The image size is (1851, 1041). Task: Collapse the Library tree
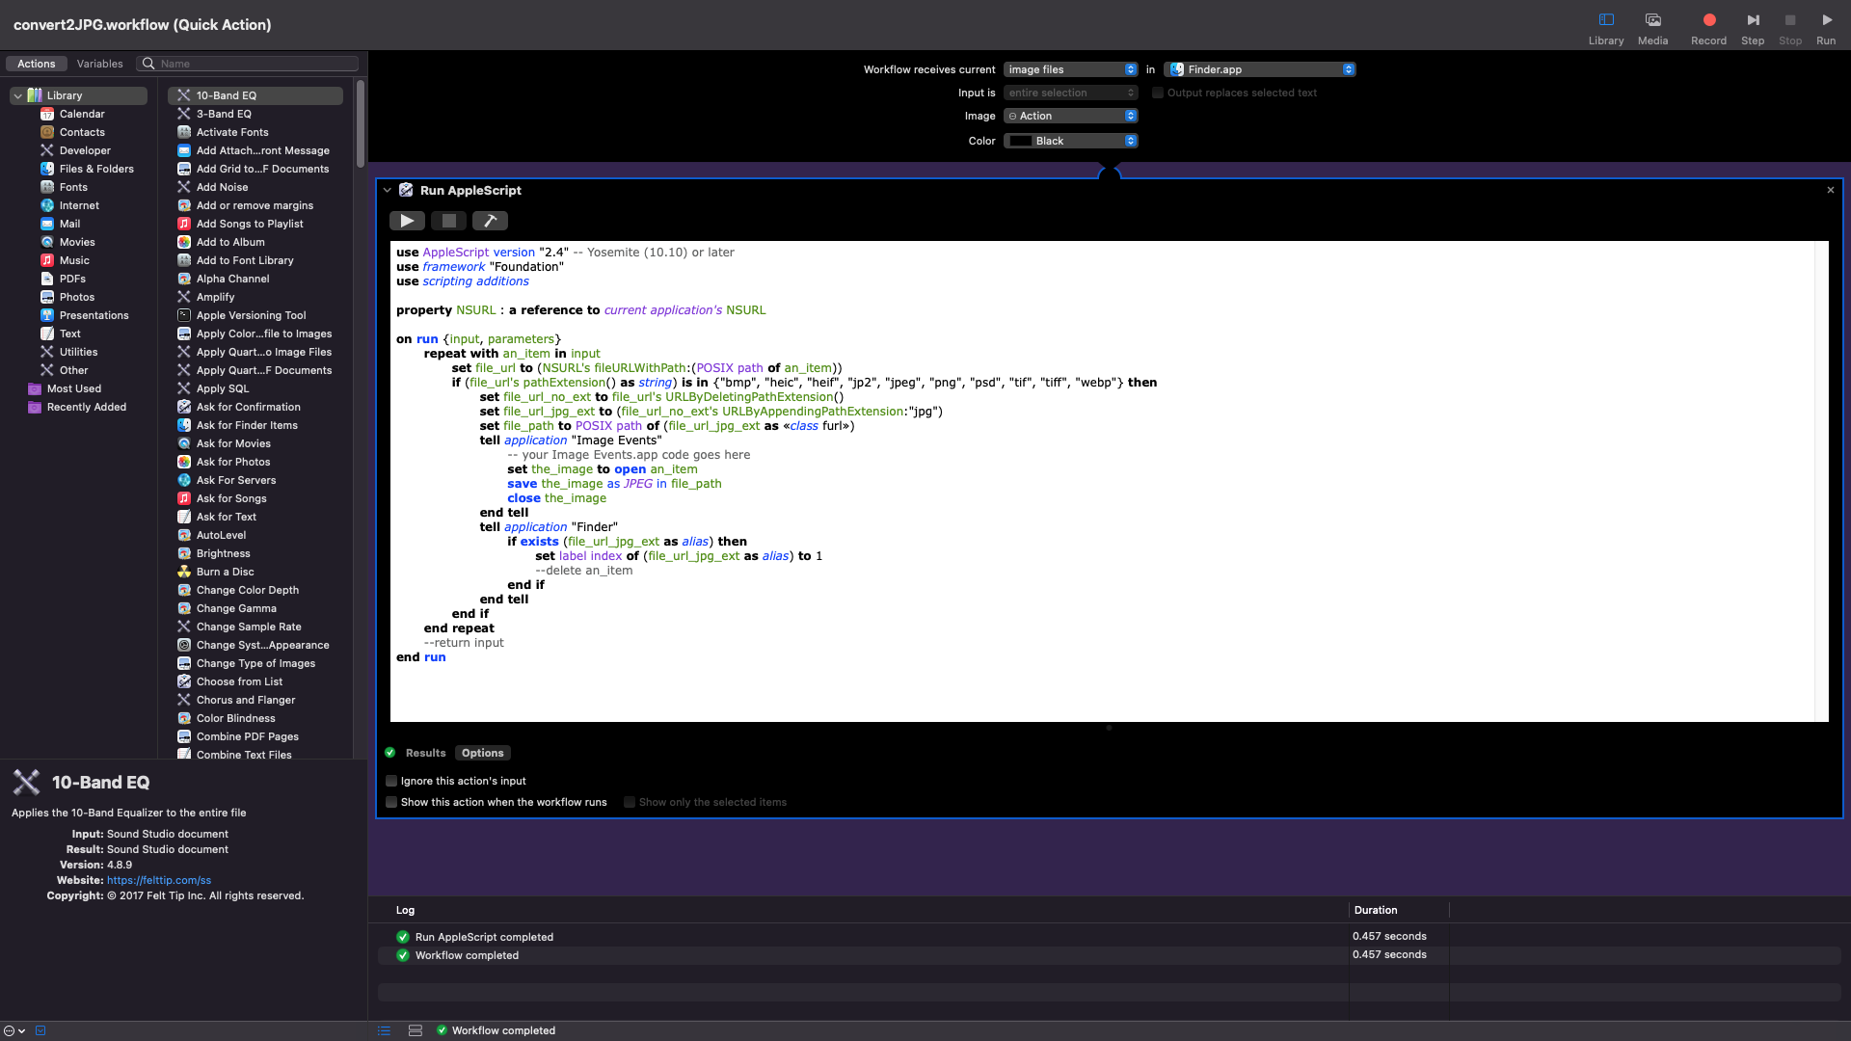point(17,95)
